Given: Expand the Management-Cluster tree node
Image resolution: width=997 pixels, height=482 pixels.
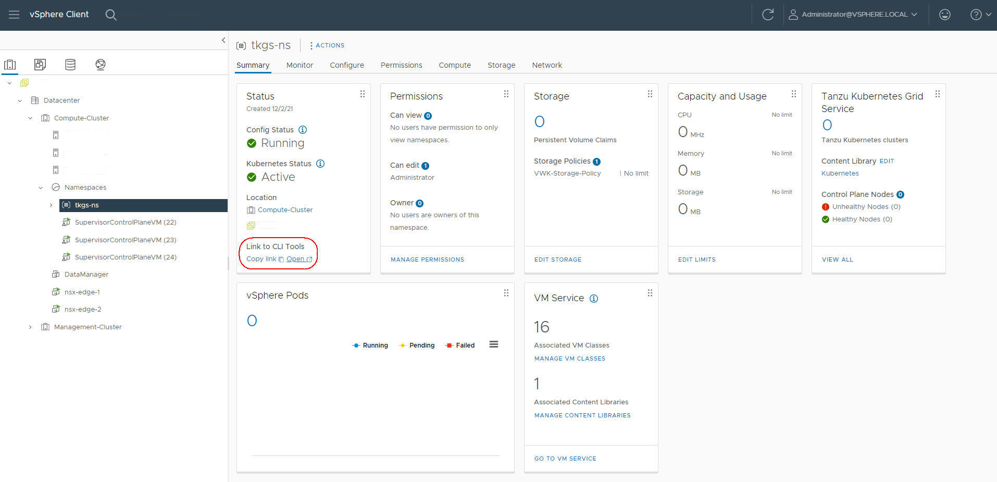Looking at the screenshot, I should [x=30, y=327].
